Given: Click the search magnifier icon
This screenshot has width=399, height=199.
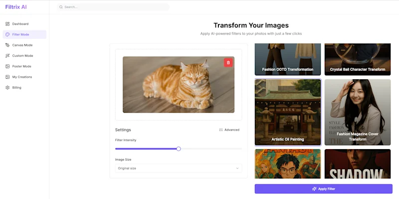Looking at the screenshot, I should [x=61, y=7].
